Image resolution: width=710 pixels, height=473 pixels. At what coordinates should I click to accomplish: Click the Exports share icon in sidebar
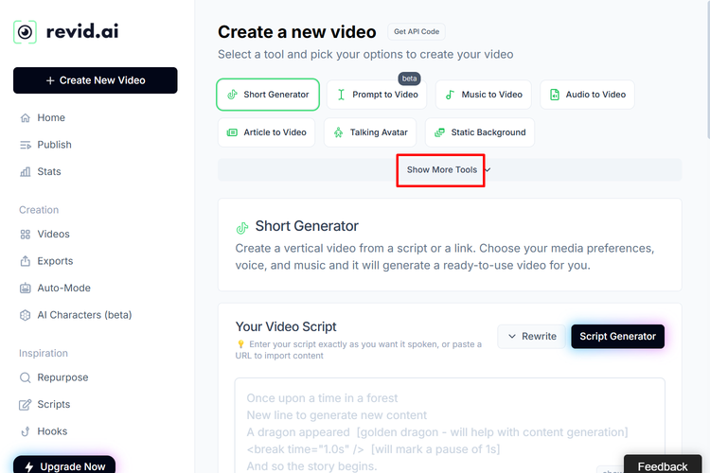(26, 261)
